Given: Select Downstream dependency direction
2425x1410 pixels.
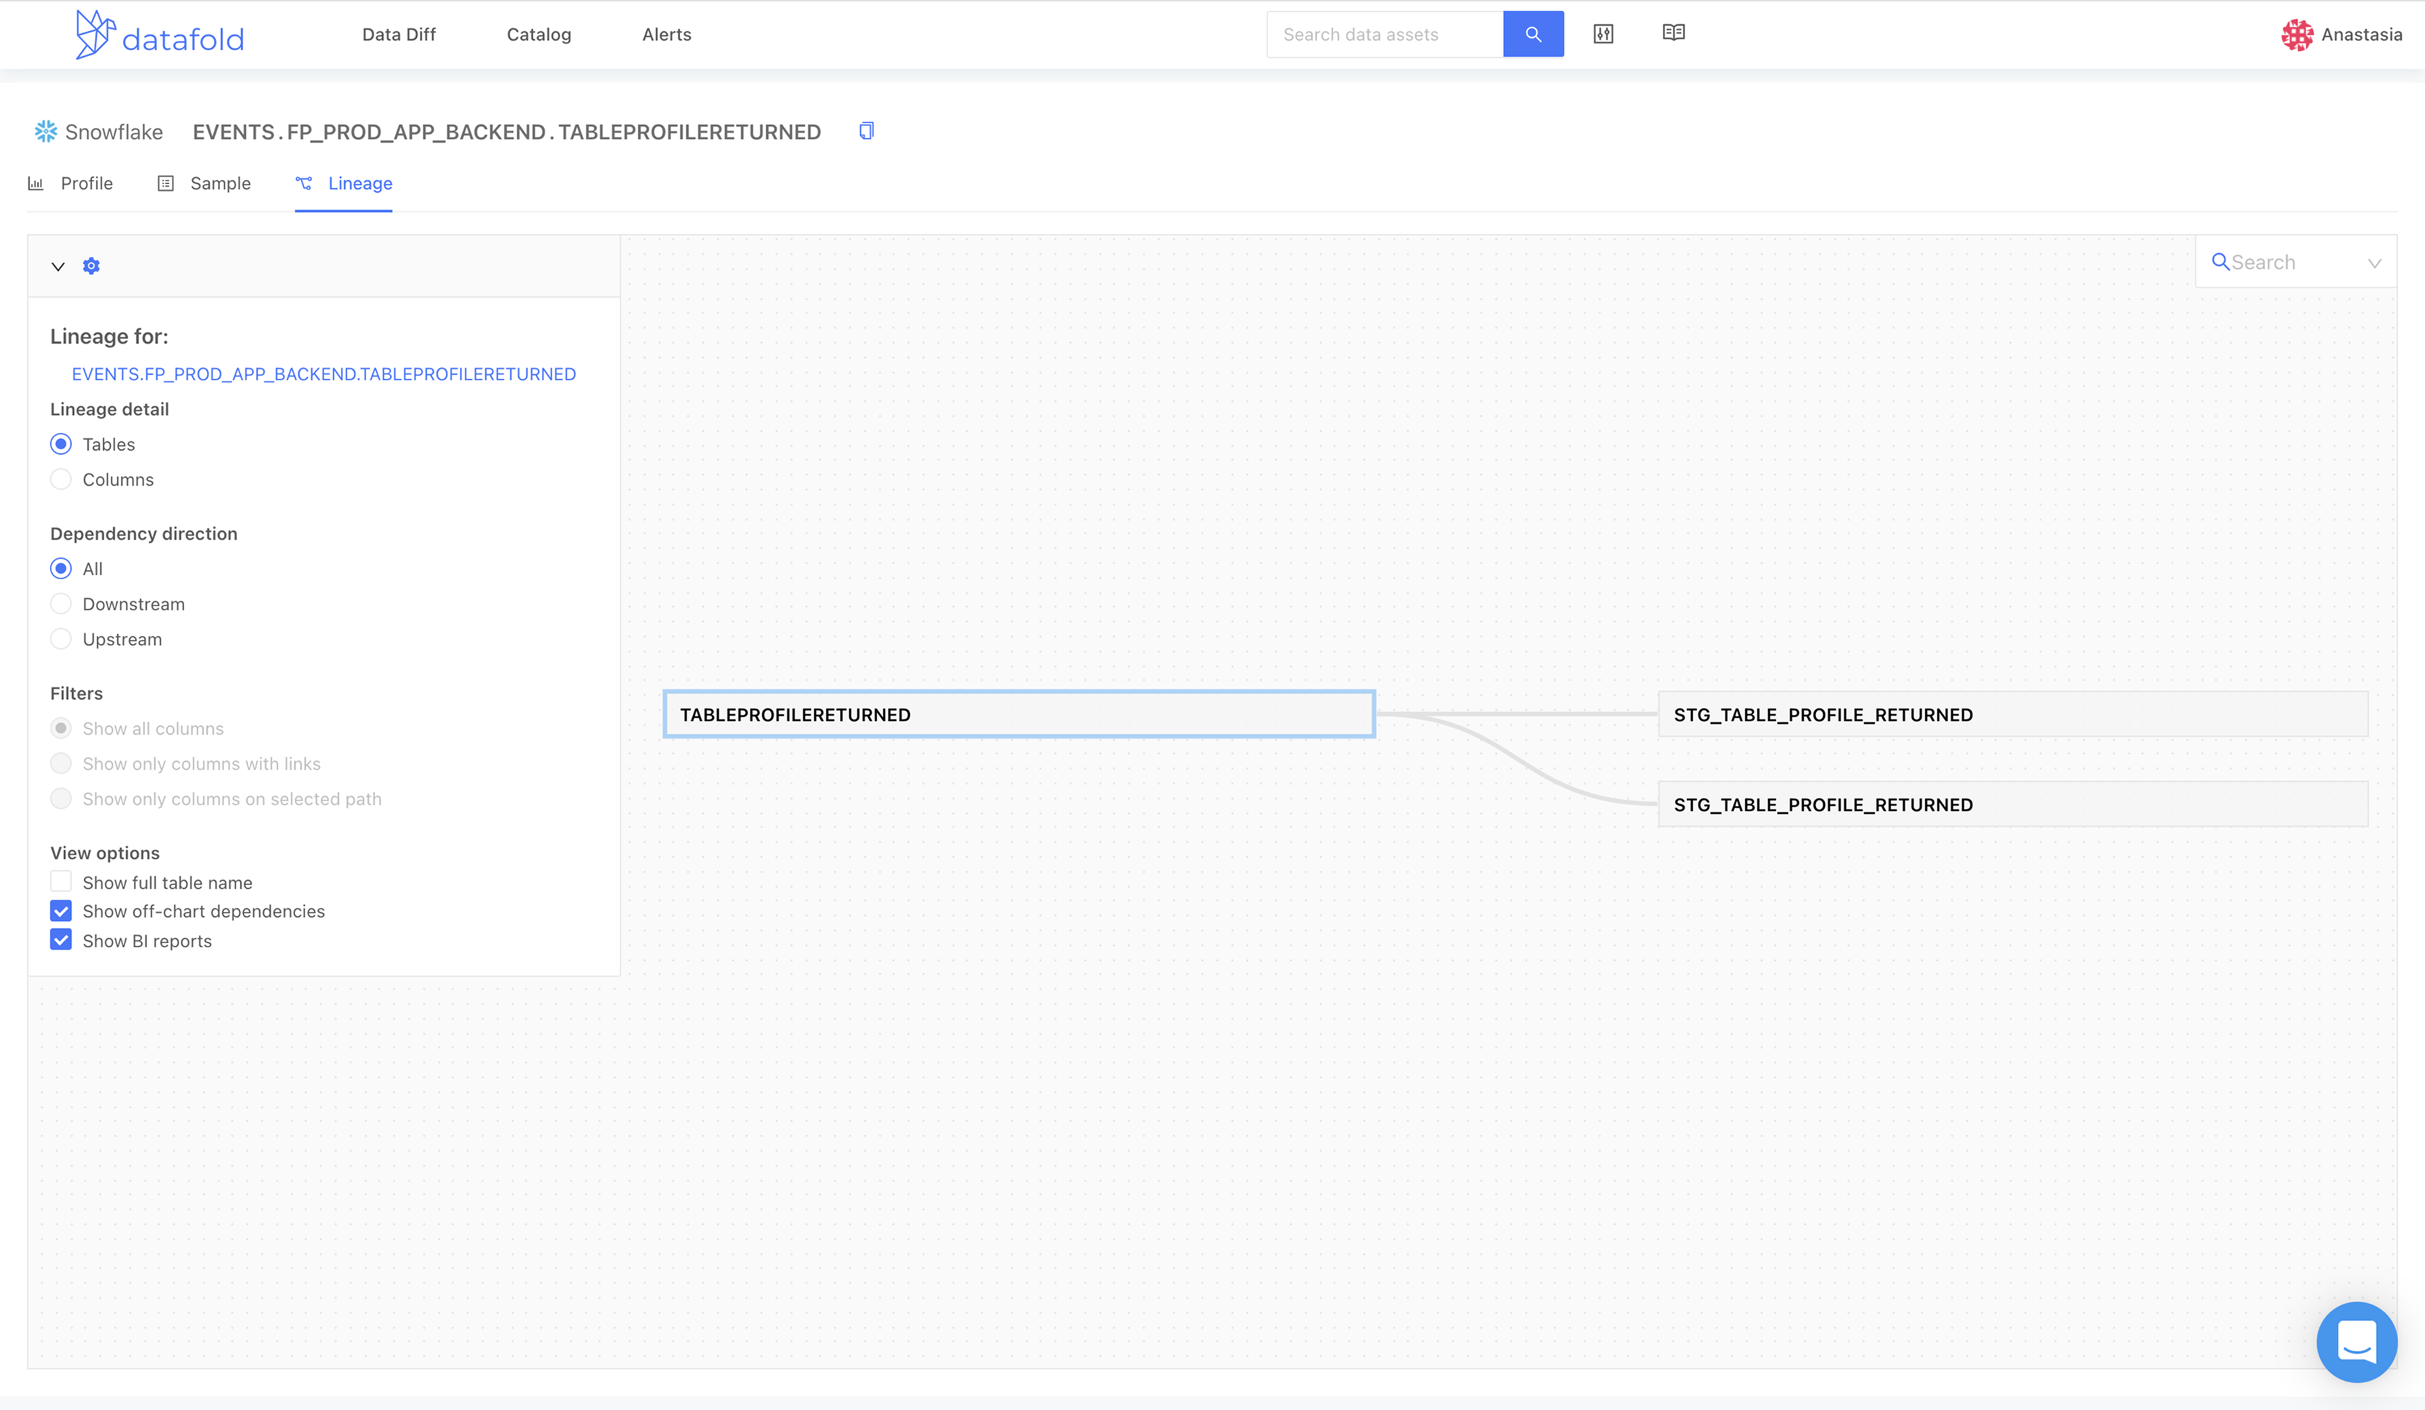Looking at the screenshot, I should pyautogui.click(x=61, y=604).
